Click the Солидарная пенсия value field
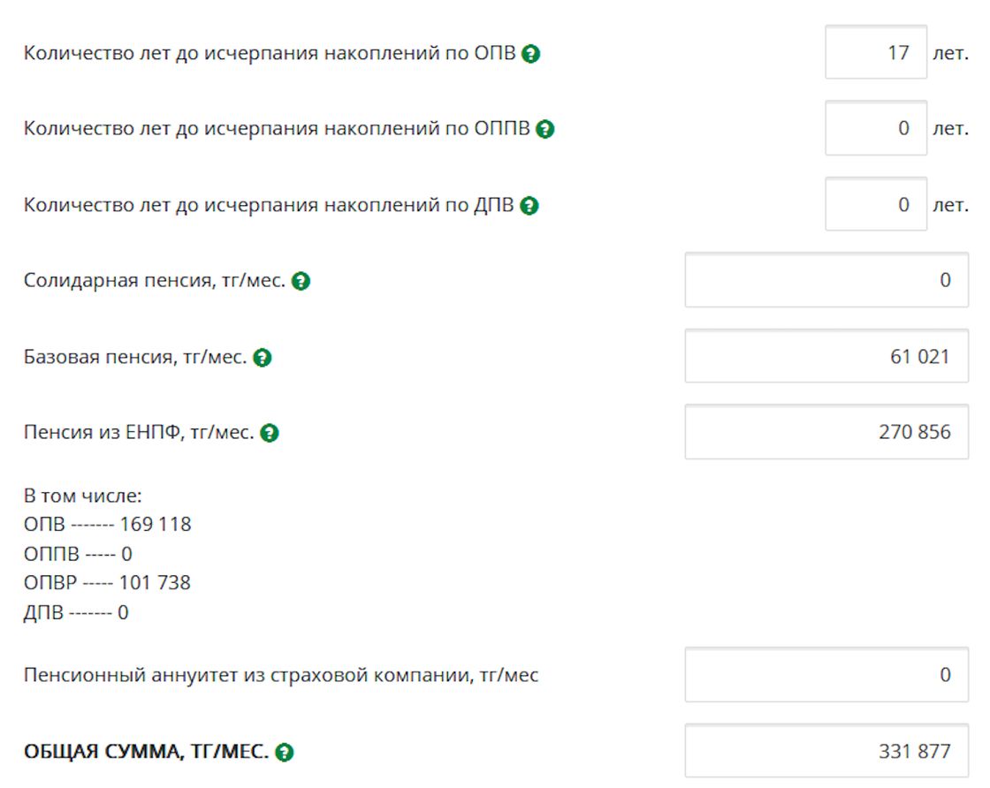 [826, 280]
